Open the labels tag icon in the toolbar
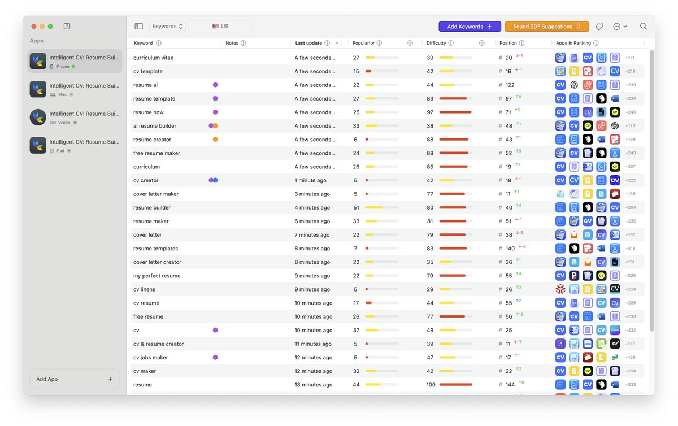The width and height of the screenshot is (678, 426). [599, 26]
